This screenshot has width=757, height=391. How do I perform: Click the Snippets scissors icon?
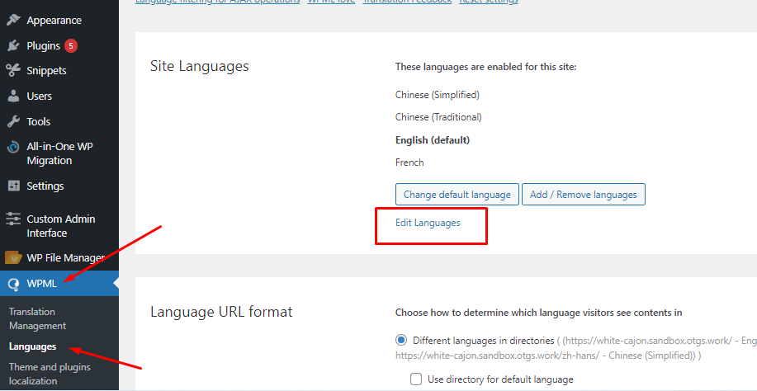(13, 70)
